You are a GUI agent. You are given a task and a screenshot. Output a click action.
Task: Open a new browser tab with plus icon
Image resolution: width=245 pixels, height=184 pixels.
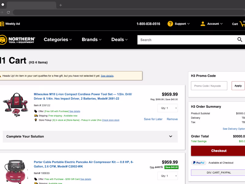(61, 5)
